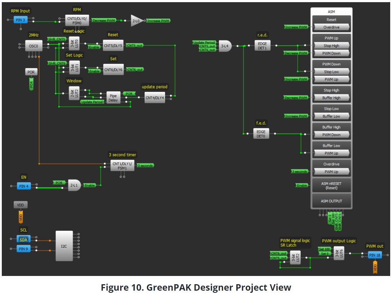Click Increase PWM label after 2-L0 inverter
The height and width of the screenshot is (300, 392).
[158, 21]
